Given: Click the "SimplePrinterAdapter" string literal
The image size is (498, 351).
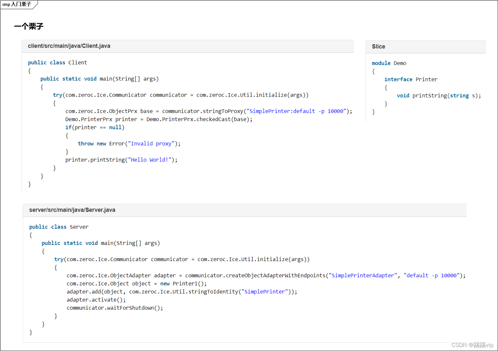Looking at the screenshot, I should click(363, 275).
